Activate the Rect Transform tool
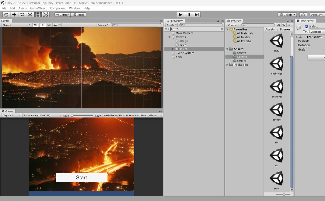The width and height of the screenshot is (325, 201). 38,15
